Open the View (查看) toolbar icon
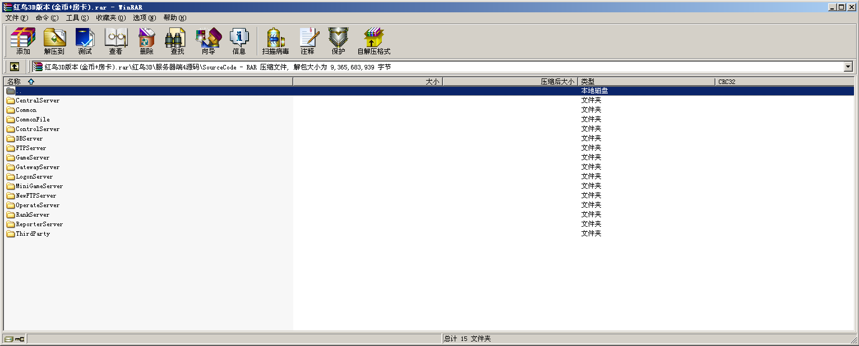Image resolution: width=859 pixels, height=346 pixels. [x=116, y=41]
